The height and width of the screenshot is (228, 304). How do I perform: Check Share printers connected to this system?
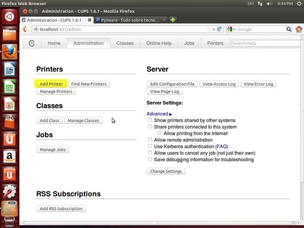pyautogui.click(x=150, y=127)
